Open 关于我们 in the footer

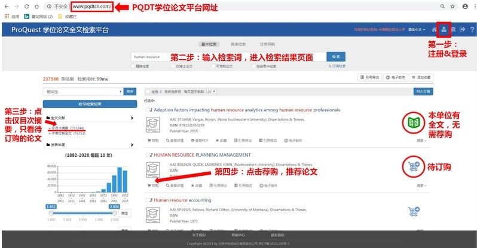198,235
